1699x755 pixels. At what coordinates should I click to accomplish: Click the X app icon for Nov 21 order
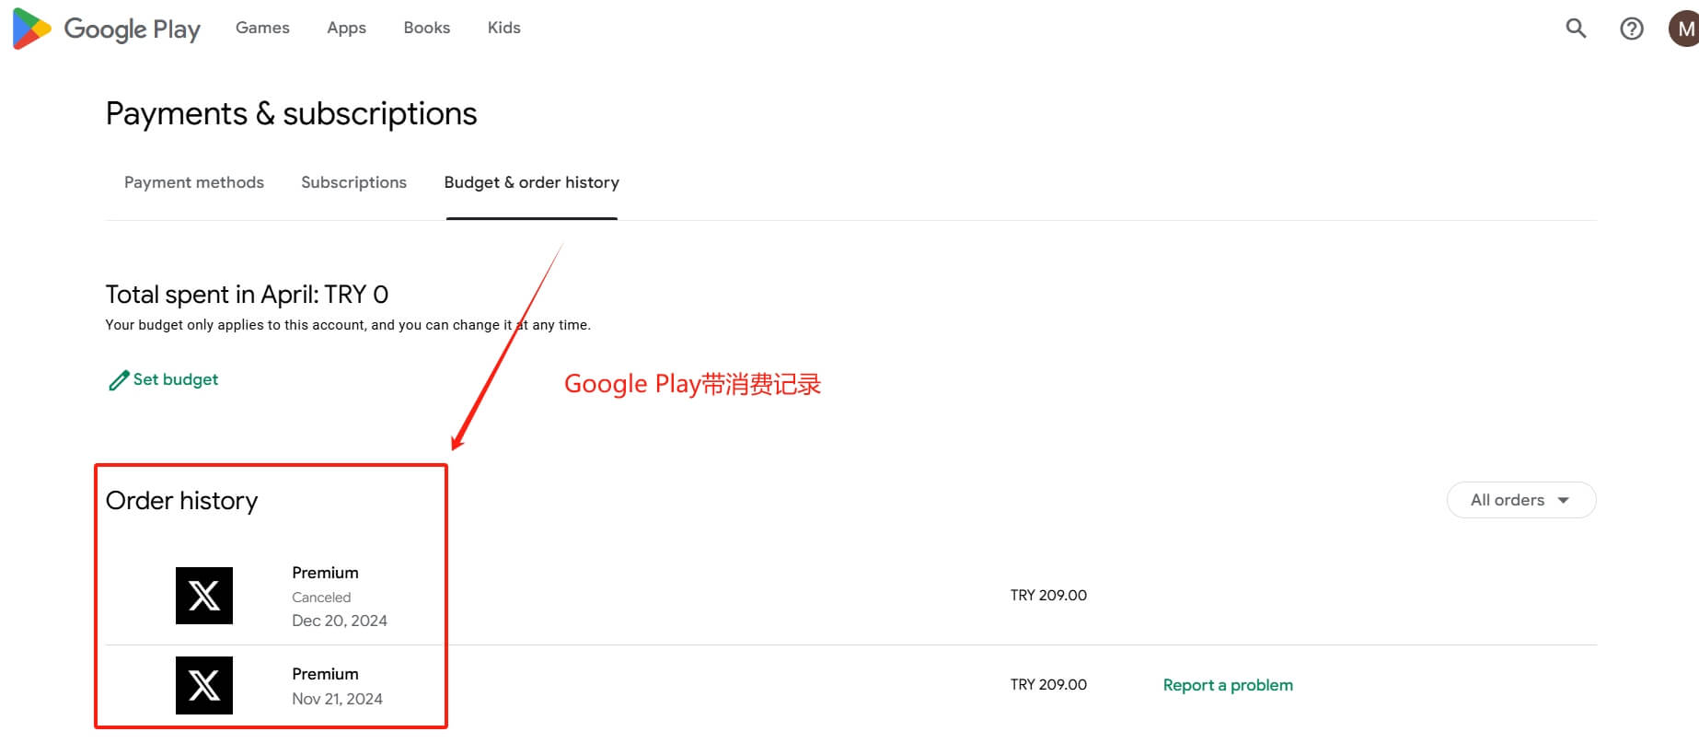204,685
